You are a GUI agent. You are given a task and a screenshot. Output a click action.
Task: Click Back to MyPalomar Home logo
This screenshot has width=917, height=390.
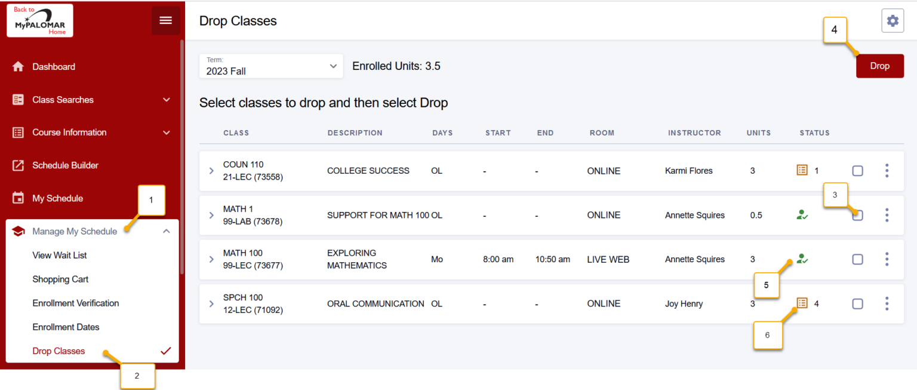[x=40, y=21]
